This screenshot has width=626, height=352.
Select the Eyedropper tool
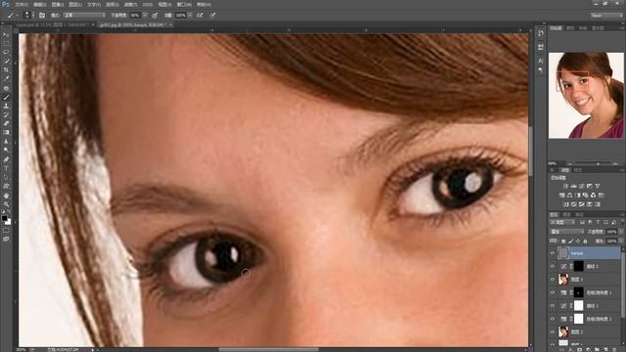point(6,78)
